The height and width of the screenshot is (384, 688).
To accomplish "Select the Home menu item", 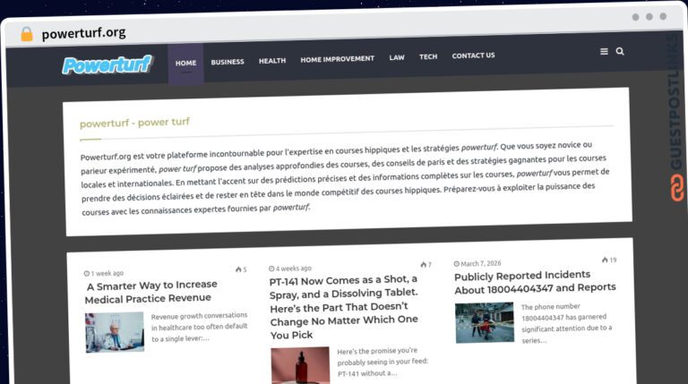I will click(x=185, y=64).
